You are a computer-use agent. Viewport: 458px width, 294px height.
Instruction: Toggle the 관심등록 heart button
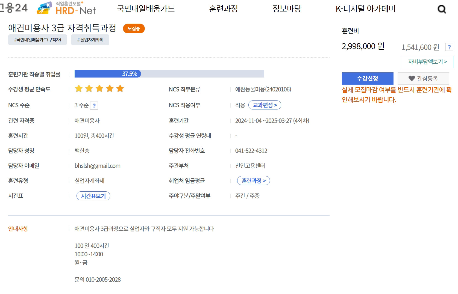click(x=423, y=79)
